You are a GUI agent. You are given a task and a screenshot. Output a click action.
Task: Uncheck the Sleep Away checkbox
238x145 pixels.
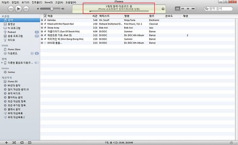45,28
